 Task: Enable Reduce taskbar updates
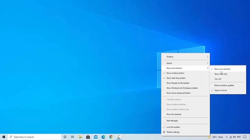click(x=228, y=86)
